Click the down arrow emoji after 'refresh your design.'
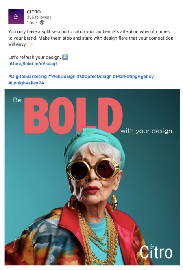The height and width of the screenshot is (270, 183). point(65,57)
